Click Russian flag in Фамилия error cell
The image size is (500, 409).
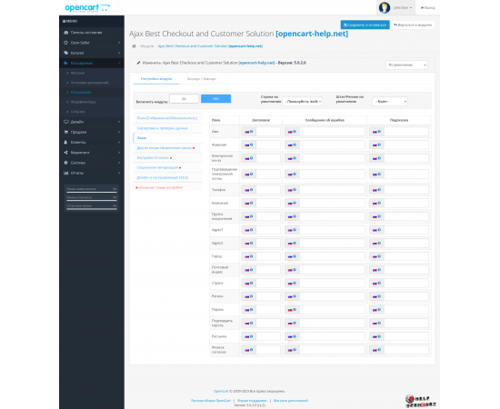tap(290, 145)
